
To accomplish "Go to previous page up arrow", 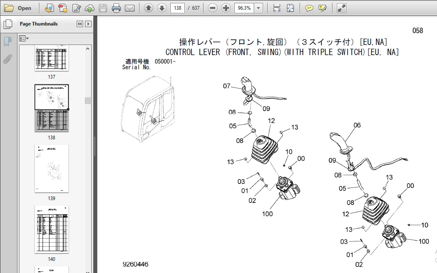I will click(148, 8).
